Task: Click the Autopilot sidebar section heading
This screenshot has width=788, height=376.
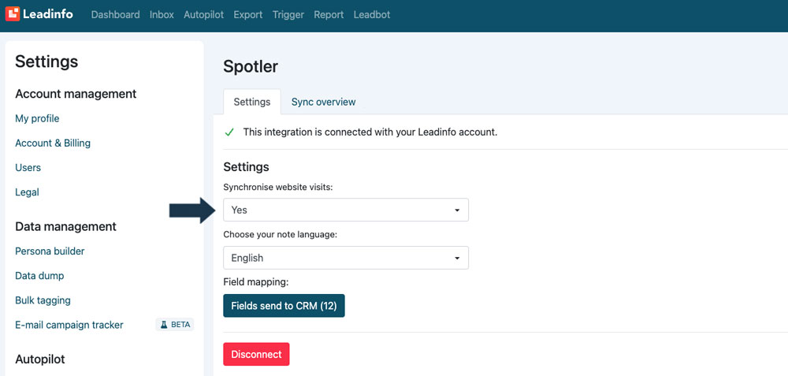Action: coord(40,359)
